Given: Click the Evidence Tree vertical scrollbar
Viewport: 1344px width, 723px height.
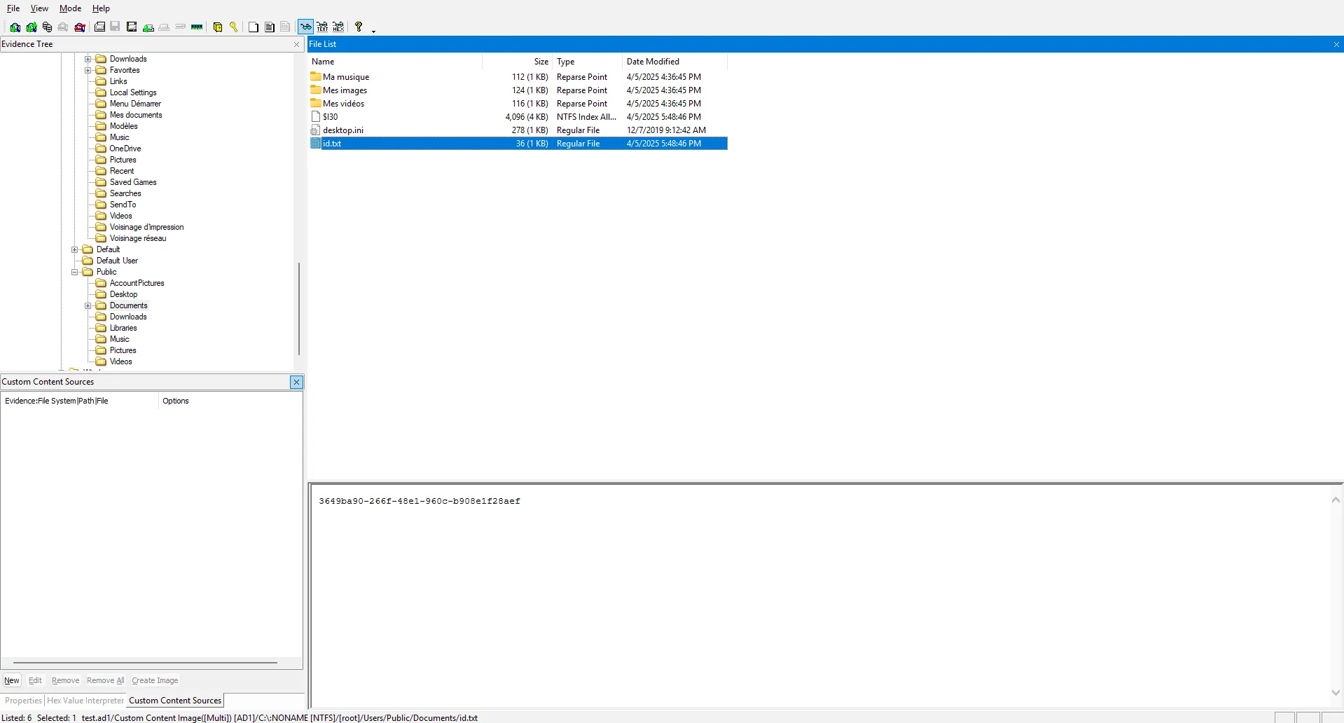Looking at the screenshot, I should [x=299, y=308].
